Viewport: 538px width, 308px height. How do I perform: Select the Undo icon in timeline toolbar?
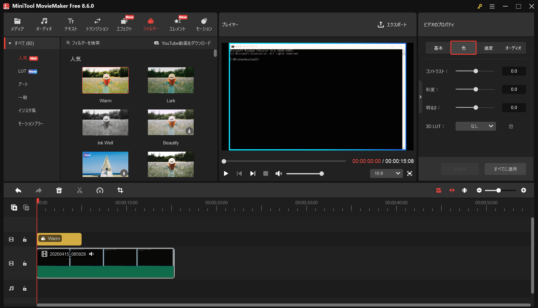pos(18,190)
